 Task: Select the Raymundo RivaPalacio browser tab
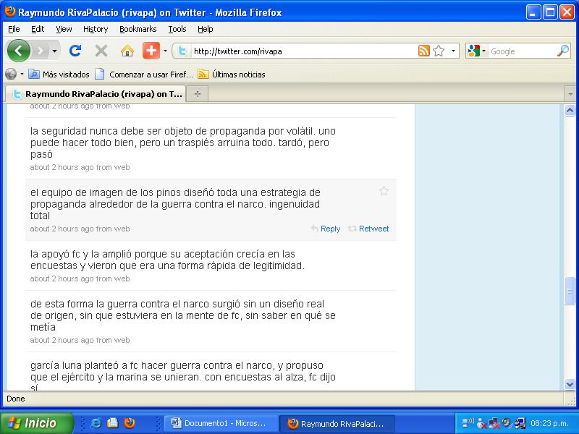click(x=97, y=94)
